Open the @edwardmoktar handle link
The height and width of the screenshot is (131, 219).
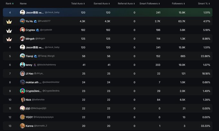[x=51, y=82]
